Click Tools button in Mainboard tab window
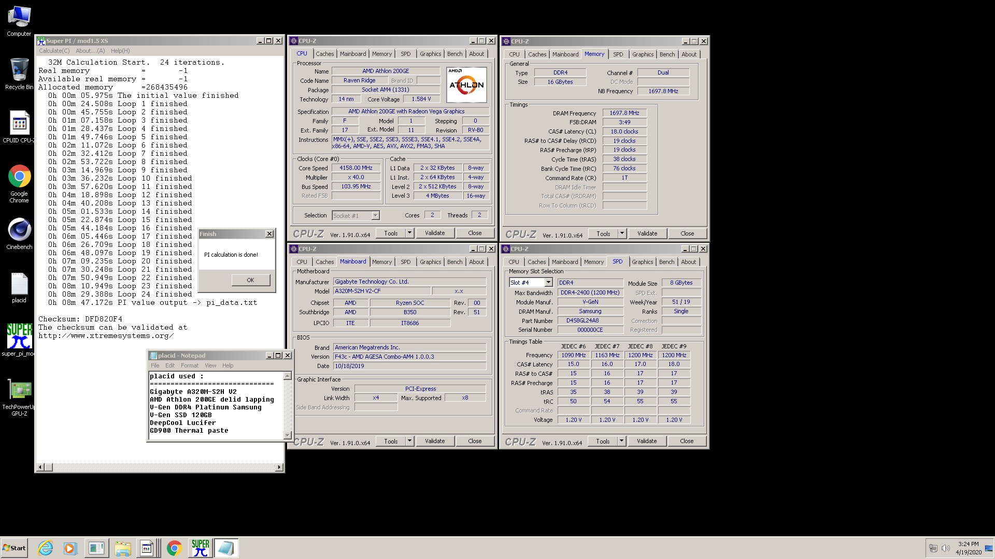Image resolution: width=995 pixels, height=559 pixels. (x=391, y=442)
